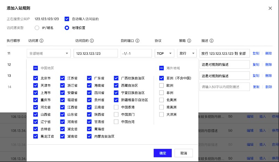This screenshot has height=162, width=279.
Task: Click the info icon next to 描述
Action: point(211,41)
